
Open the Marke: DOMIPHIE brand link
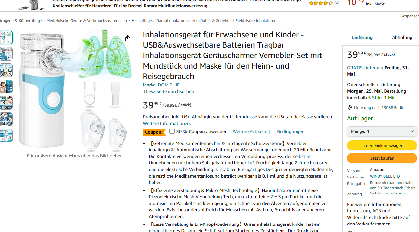click(161, 85)
